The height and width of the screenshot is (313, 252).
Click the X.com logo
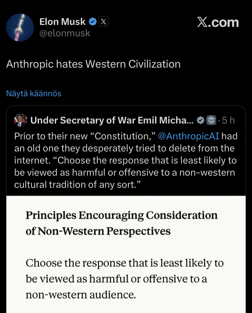pyautogui.click(x=218, y=23)
